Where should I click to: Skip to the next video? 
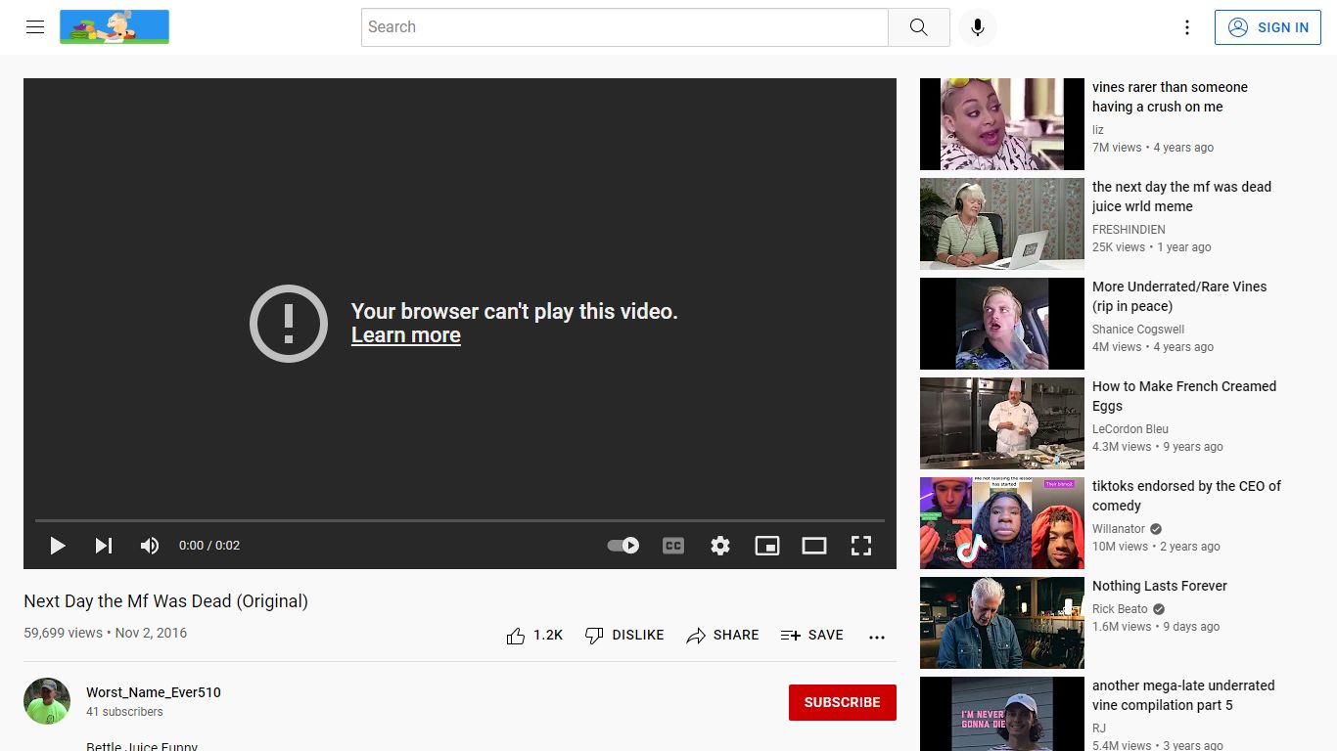(x=104, y=546)
